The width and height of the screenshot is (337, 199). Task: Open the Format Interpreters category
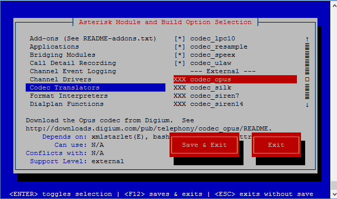69,96
